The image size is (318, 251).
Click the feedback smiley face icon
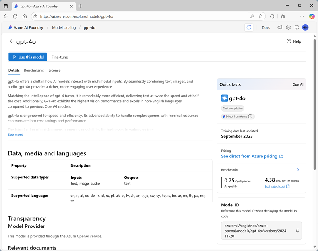point(297,27)
